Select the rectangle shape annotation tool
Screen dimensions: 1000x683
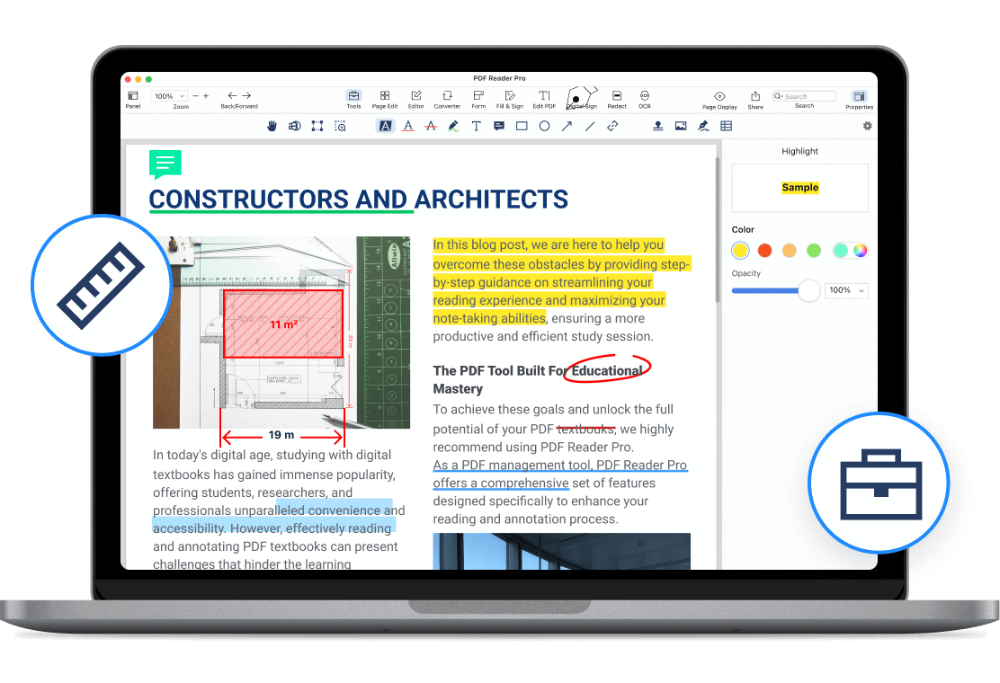(x=522, y=127)
